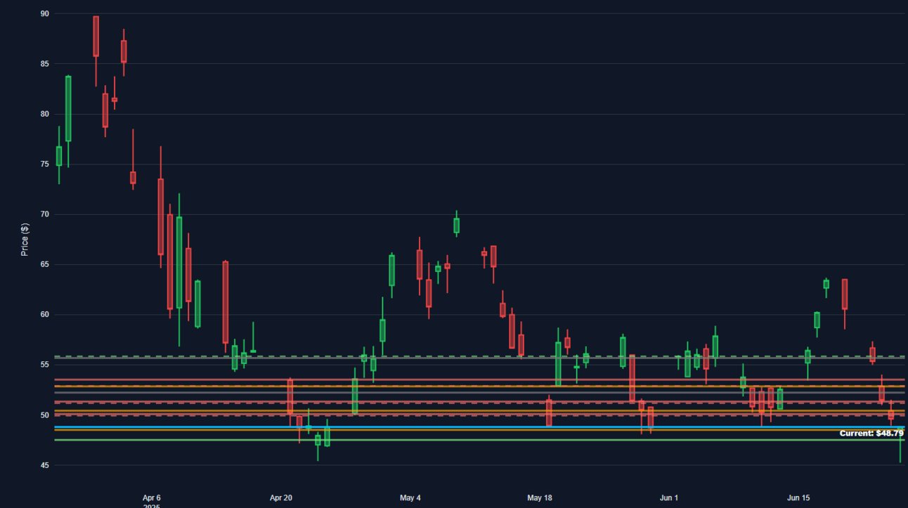Select the 75 label on price axis
The image size is (908, 508).
[x=45, y=164]
